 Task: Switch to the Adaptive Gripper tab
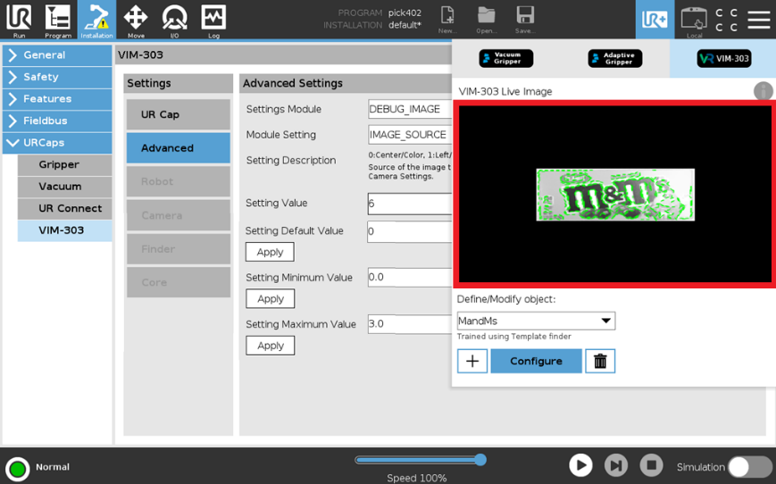click(x=614, y=58)
